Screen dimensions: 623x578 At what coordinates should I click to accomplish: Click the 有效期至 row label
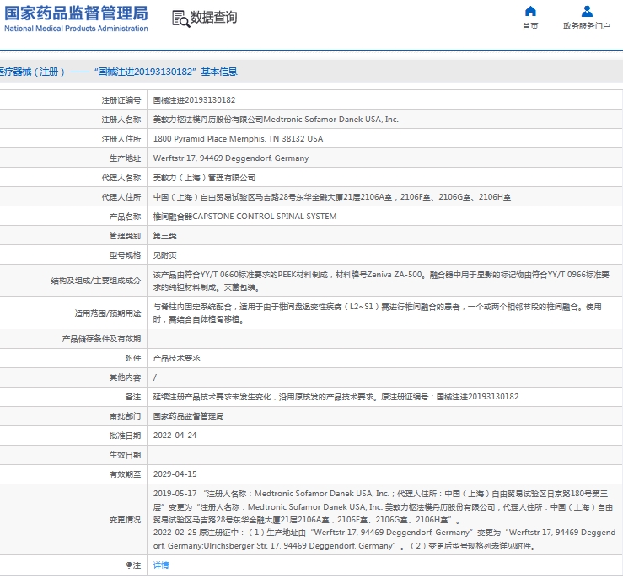click(x=125, y=474)
